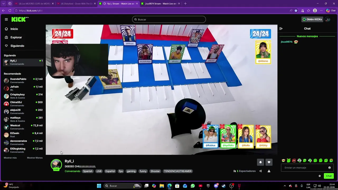Open Westcol recommended channel

23,127
